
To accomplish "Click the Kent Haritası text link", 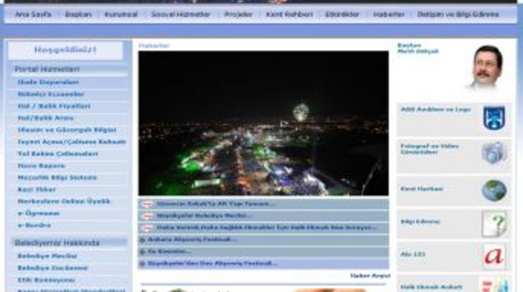I will (x=421, y=189).
